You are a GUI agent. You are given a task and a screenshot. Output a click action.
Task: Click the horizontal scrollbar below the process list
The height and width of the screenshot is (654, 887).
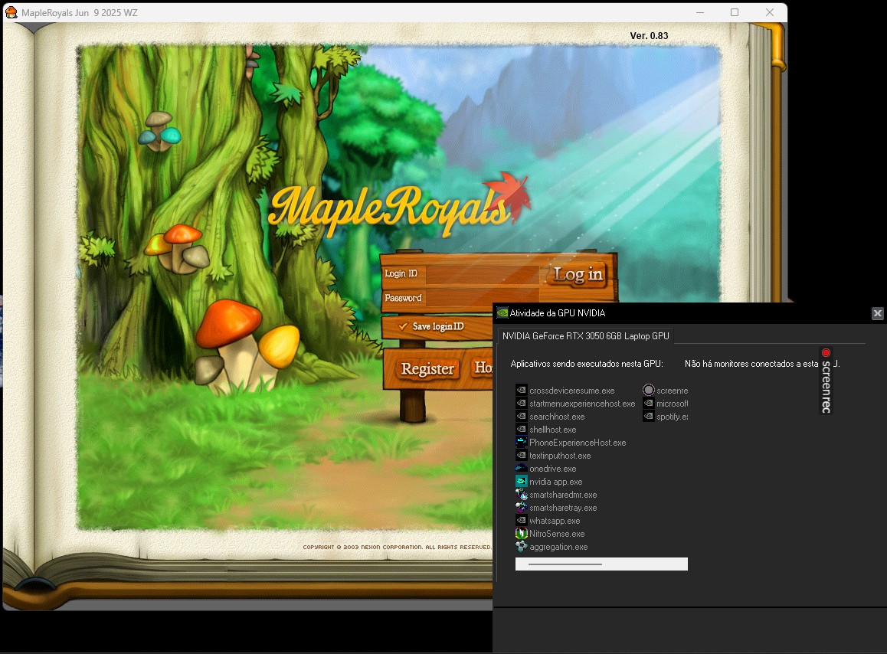(601, 564)
